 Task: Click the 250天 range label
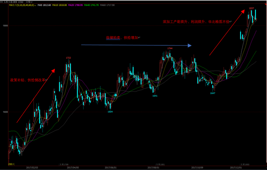[11, 164]
